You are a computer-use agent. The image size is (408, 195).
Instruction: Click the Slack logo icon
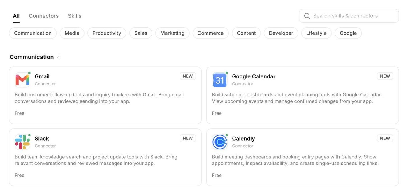click(x=22, y=142)
